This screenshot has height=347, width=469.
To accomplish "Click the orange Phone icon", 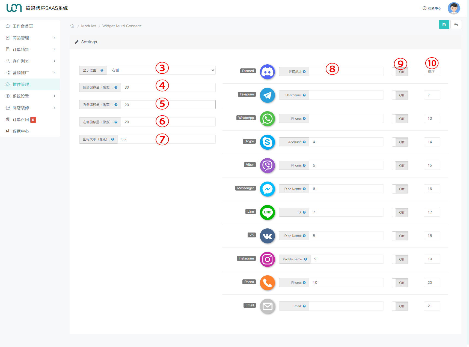I will pos(267,283).
